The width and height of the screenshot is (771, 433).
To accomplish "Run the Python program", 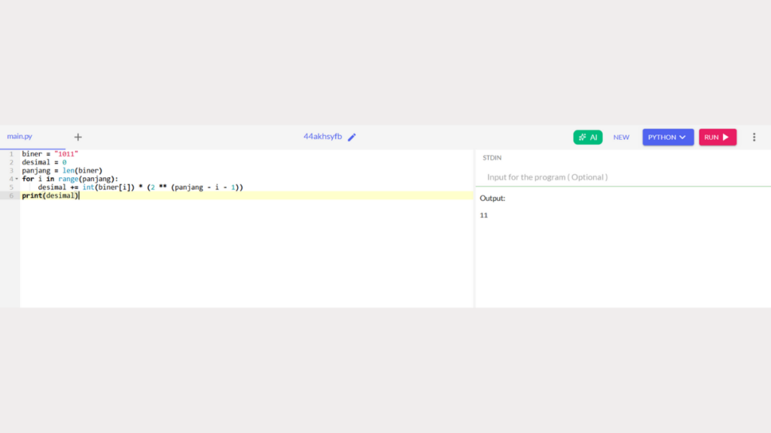I will [717, 137].
